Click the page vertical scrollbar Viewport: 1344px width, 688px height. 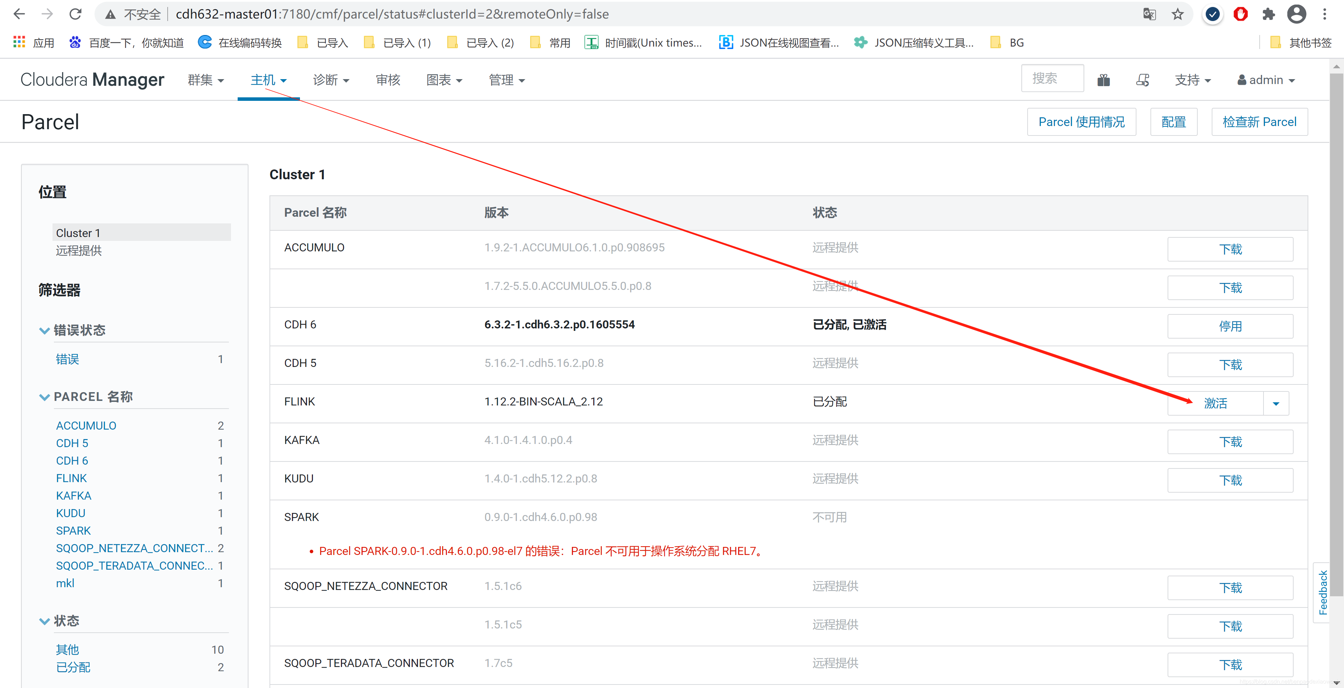(1337, 334)
